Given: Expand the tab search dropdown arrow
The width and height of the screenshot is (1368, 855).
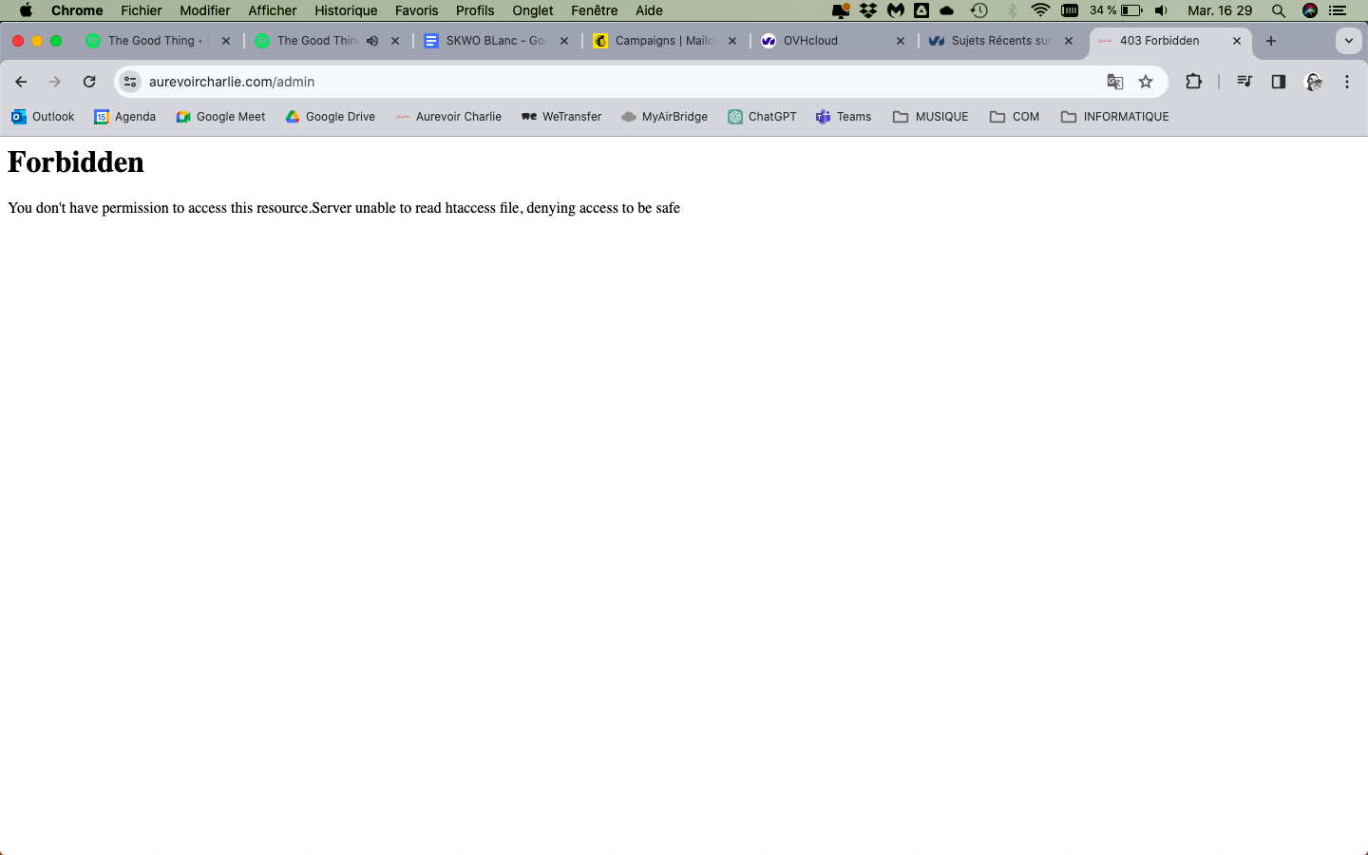Looking at the screenshot, I should click(1348, 41).
